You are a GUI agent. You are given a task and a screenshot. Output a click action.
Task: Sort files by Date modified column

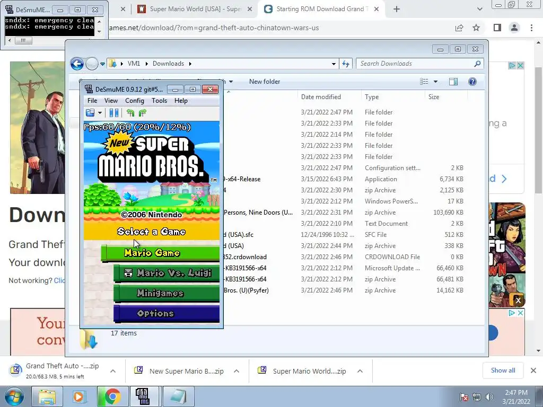[x=321, y=97]
